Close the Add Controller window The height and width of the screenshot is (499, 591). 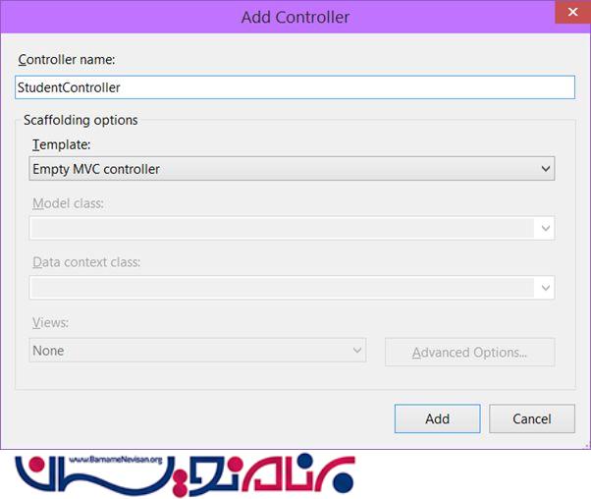tap(573, 12)
